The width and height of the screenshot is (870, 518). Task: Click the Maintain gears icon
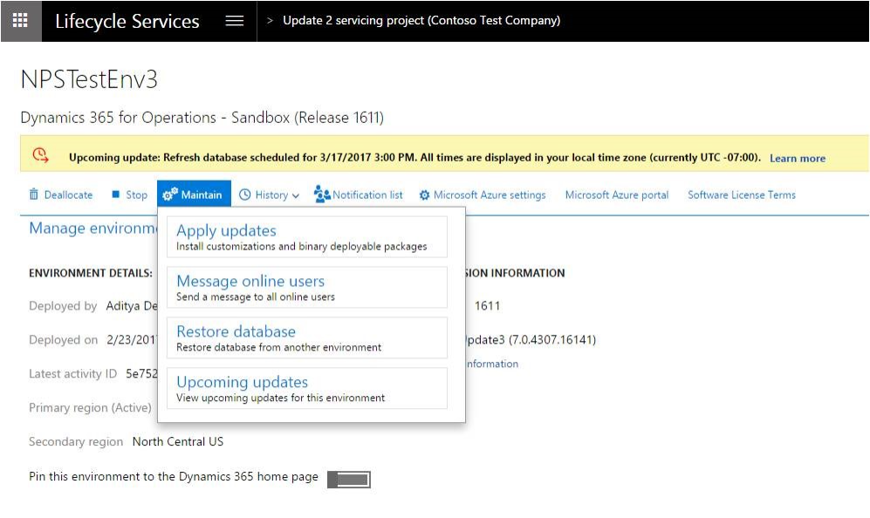click(170, 194)
